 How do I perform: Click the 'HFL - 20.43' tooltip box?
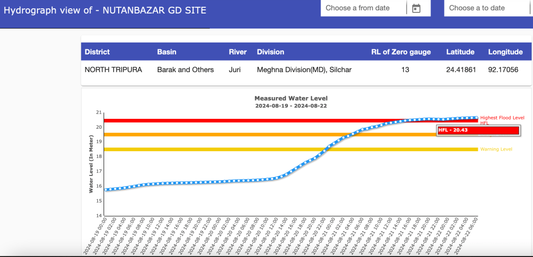(478, 130)
